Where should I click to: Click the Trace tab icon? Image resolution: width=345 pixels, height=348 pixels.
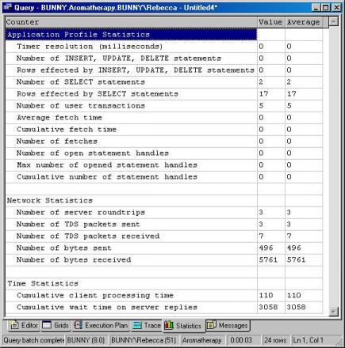pyautogui.click(x=137, y=325)
